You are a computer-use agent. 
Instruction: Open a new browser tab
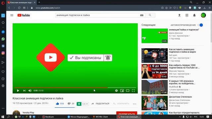click(x=39, y=2)
